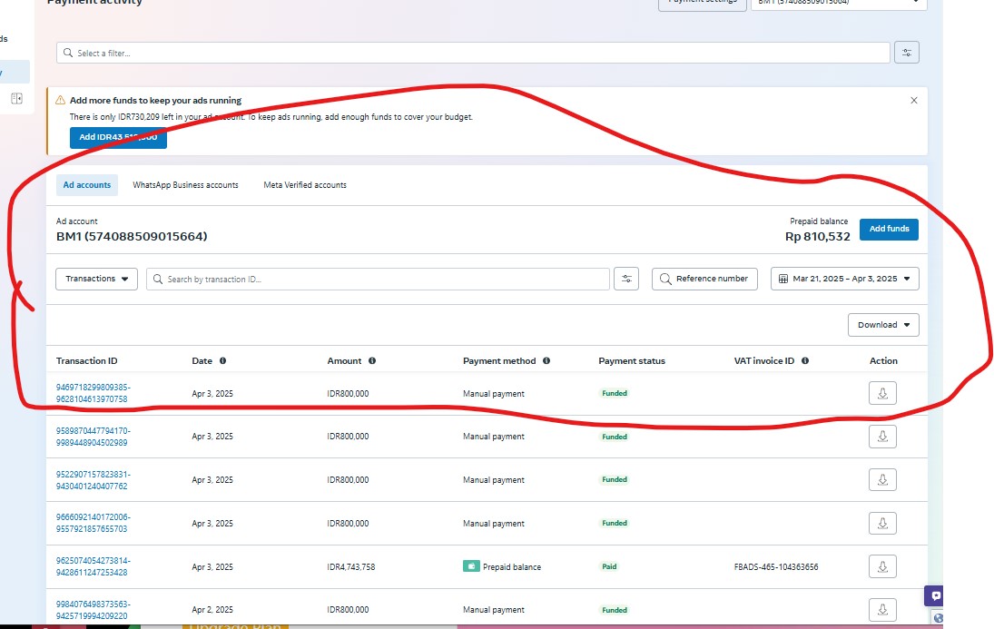Click the blue Add funds button
The image size is (994, 629).
889,229
